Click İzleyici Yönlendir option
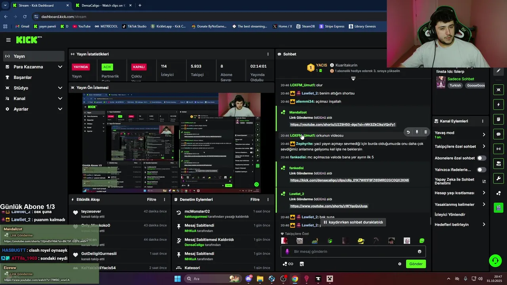507x285 pixels. pos(450,215)
